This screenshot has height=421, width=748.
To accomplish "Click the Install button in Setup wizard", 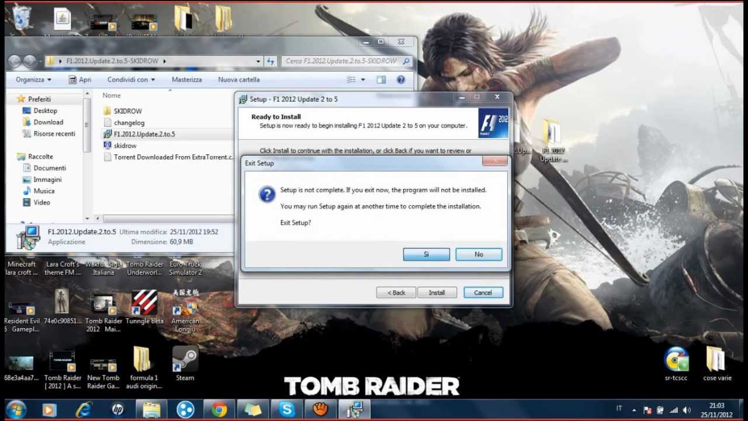I will [x=437, y=293].
